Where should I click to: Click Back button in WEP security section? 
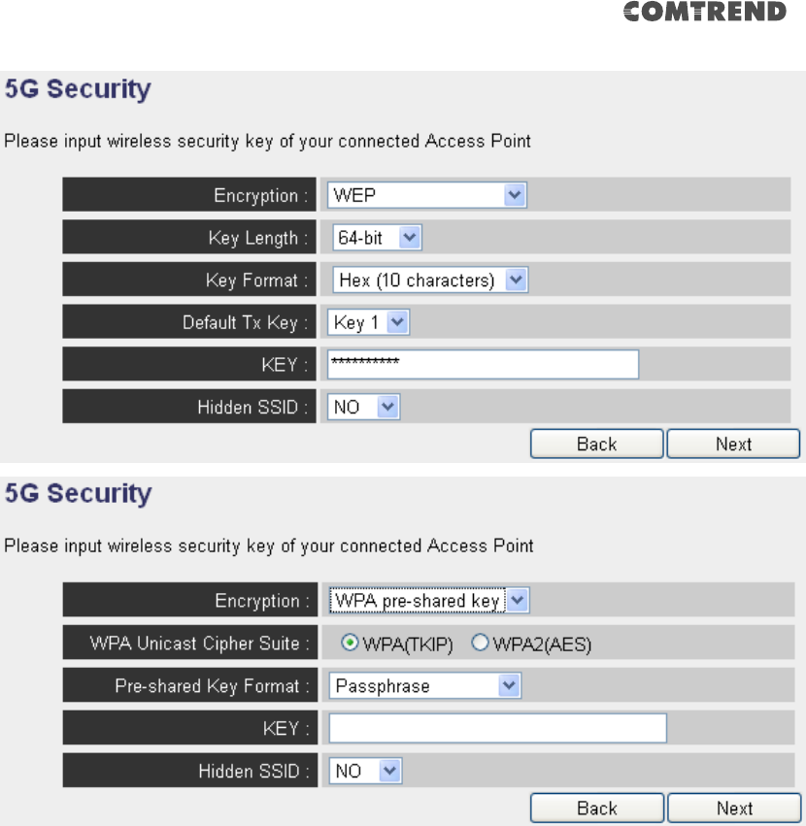596,444
